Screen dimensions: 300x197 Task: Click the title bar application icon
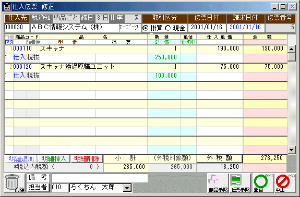tap(7, 7)
